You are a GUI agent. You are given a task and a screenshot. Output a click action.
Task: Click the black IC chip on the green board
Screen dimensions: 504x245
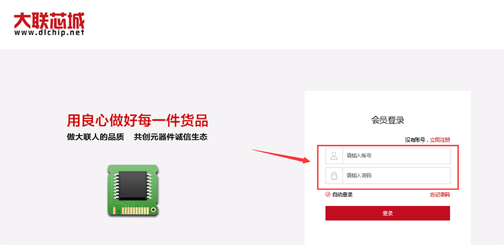click(133, 186)
